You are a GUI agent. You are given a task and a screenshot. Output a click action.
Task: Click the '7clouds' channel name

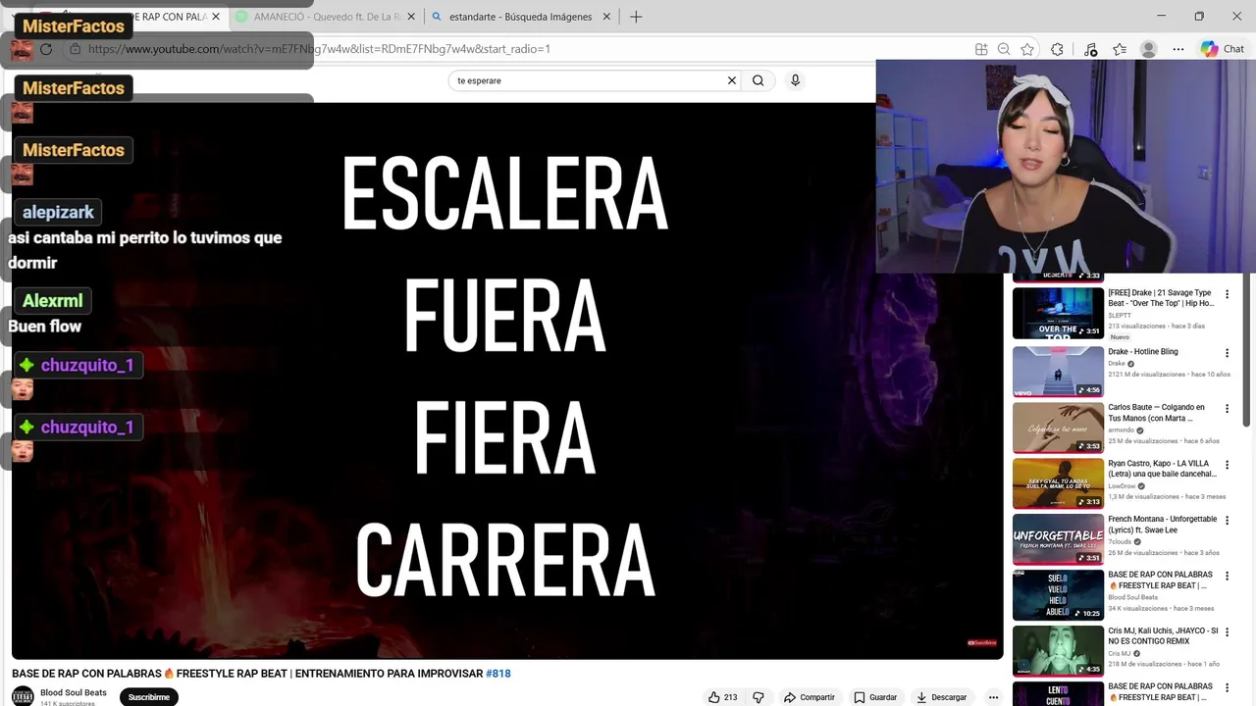click(1122, 541)
